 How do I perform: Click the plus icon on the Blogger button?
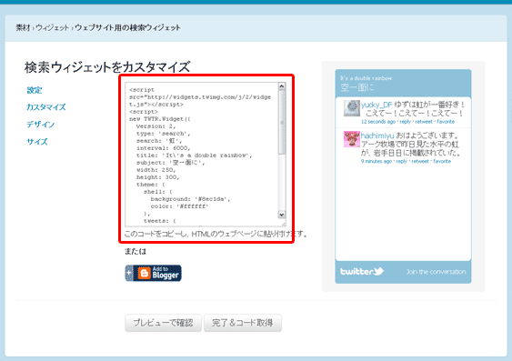click(x=129, y=273)
